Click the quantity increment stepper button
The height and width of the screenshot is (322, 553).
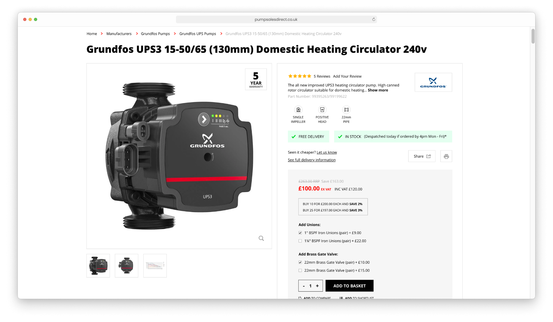(317, 286)
